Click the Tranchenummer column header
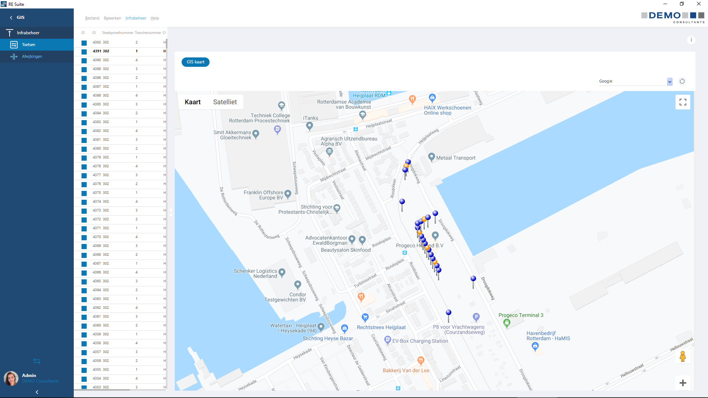Image resolution: width=708 pixels, height=398 pixels. [x=148, y=33]
